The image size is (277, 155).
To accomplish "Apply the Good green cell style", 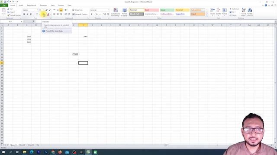I will (x=167, y=10).
